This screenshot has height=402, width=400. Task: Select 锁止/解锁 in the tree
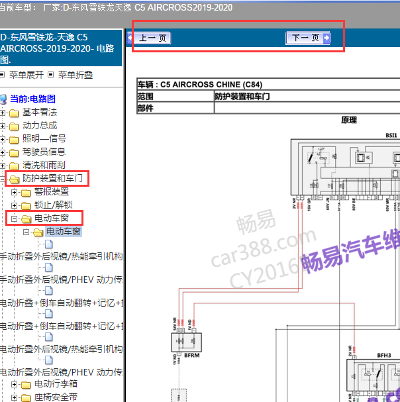pyautogui.click(x=54, y=205)
